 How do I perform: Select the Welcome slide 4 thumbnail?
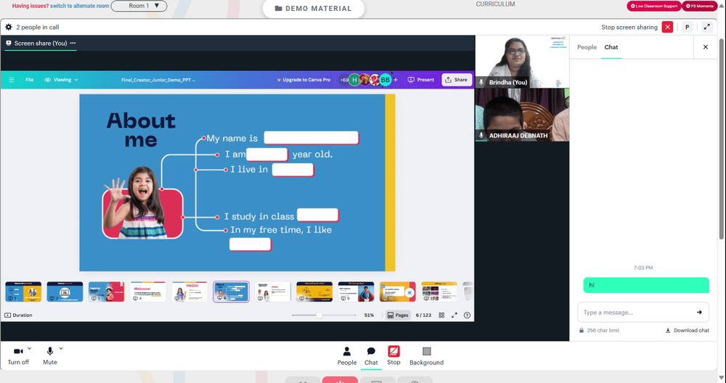(x=148, y=292)
